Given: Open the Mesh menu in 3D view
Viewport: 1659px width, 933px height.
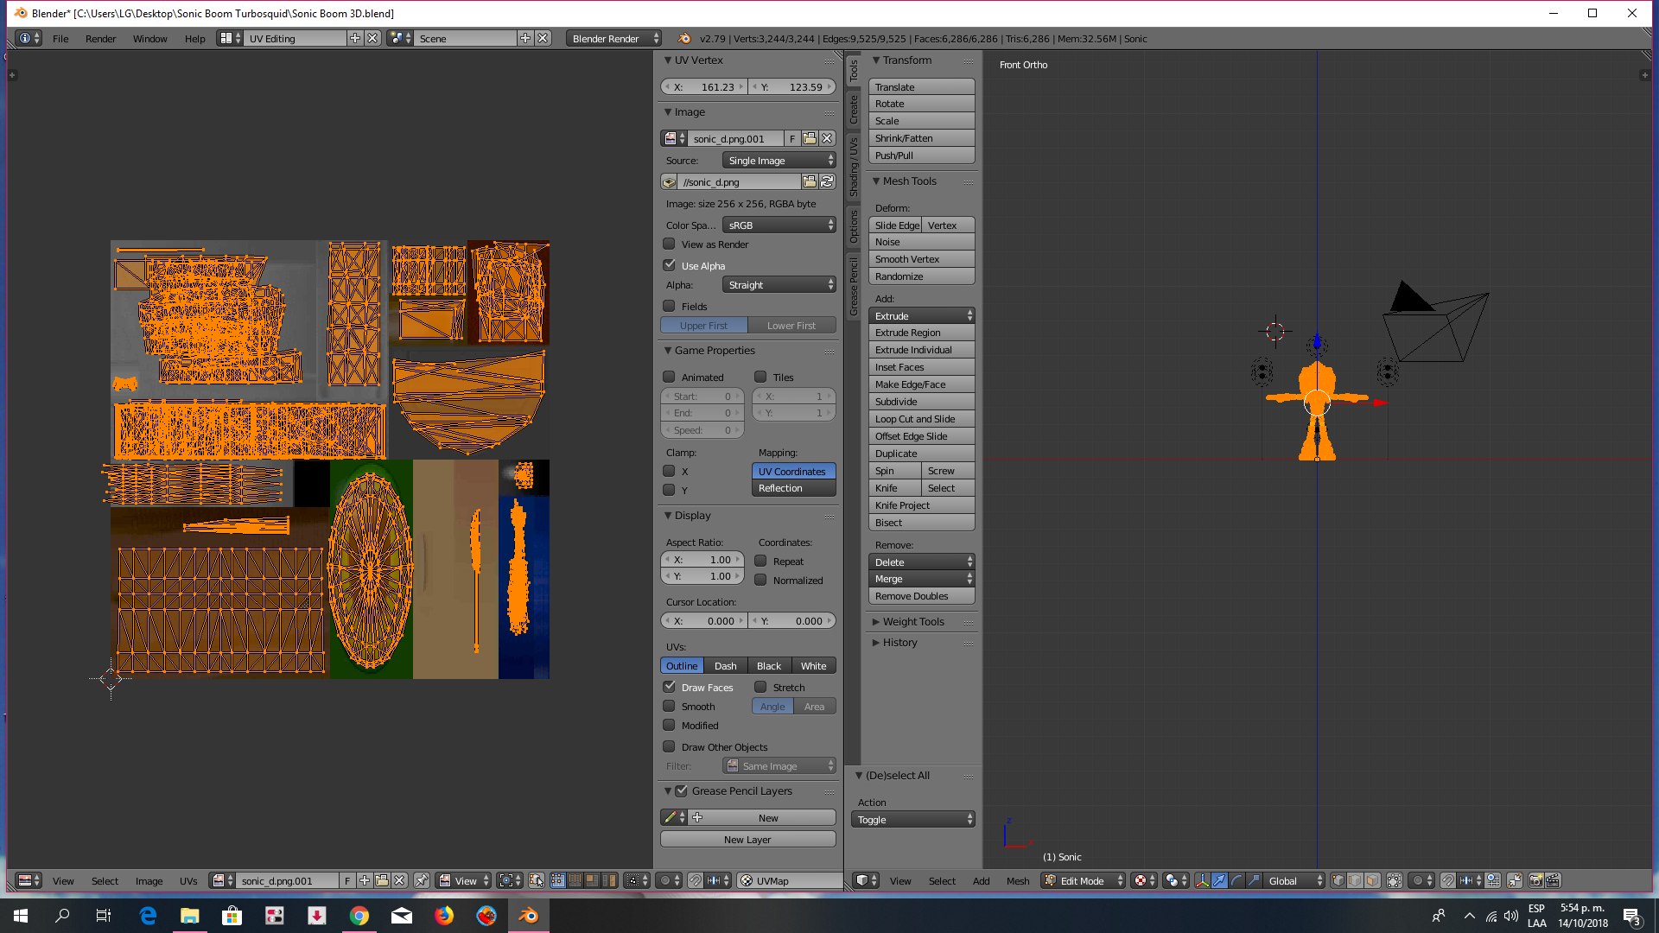Looking at the screenshot, I should [1018, 880].
